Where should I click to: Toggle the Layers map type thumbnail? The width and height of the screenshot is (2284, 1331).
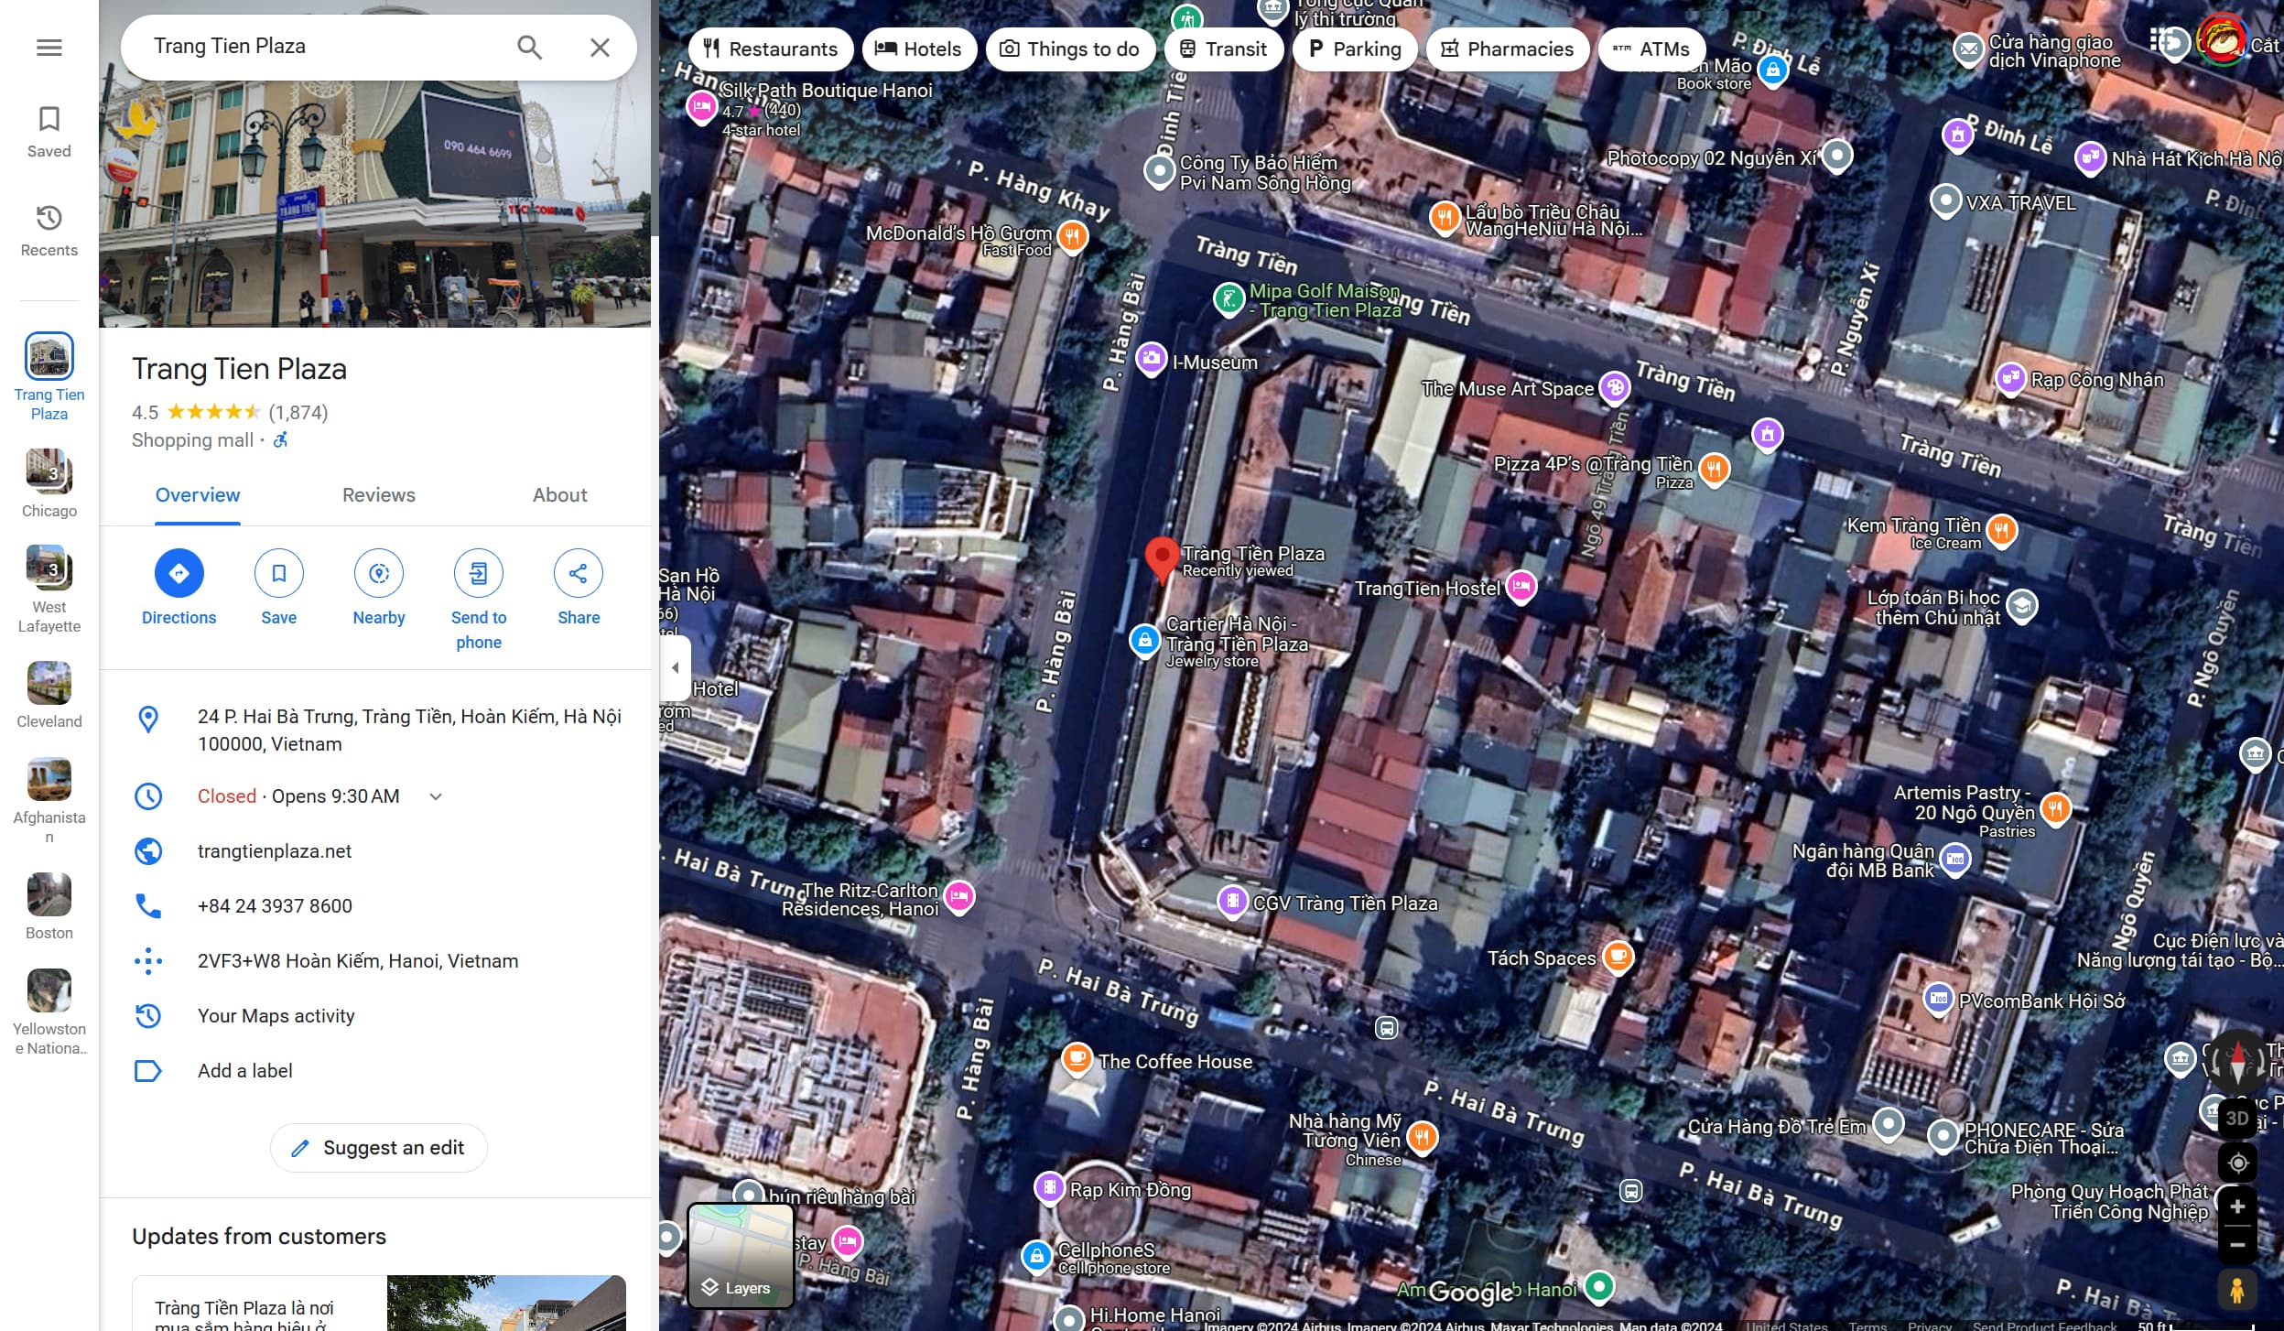(741, 1255)
